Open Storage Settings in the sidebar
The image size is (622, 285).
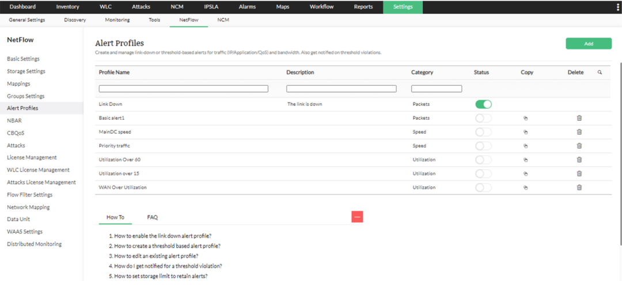point(26,71)
